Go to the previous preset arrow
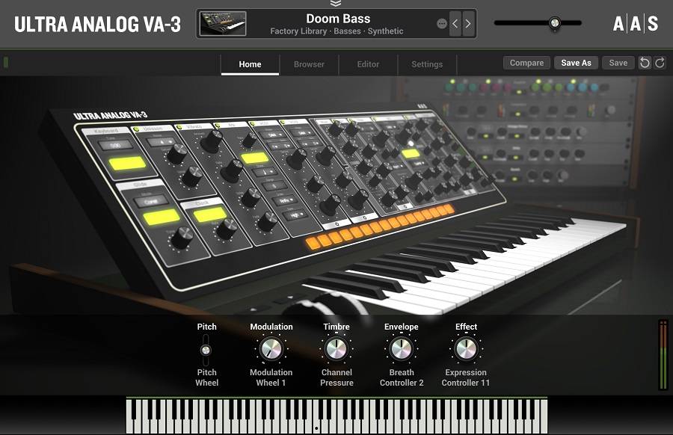 [455, 23]
